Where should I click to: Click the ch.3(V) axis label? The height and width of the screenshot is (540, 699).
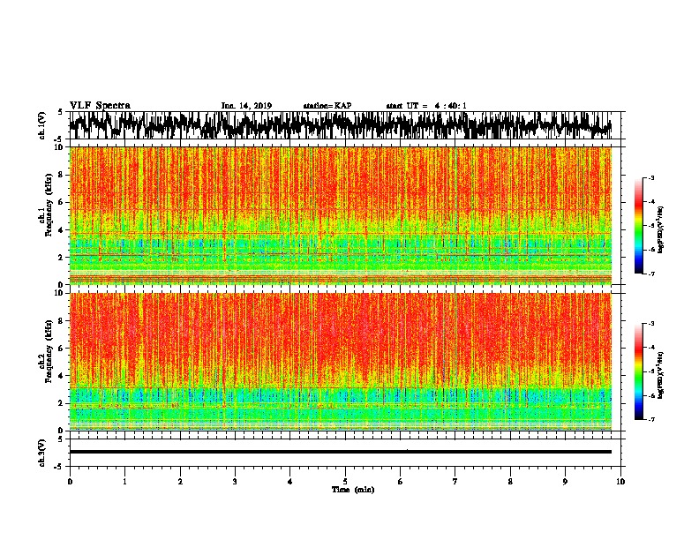(x=42, y=454)
